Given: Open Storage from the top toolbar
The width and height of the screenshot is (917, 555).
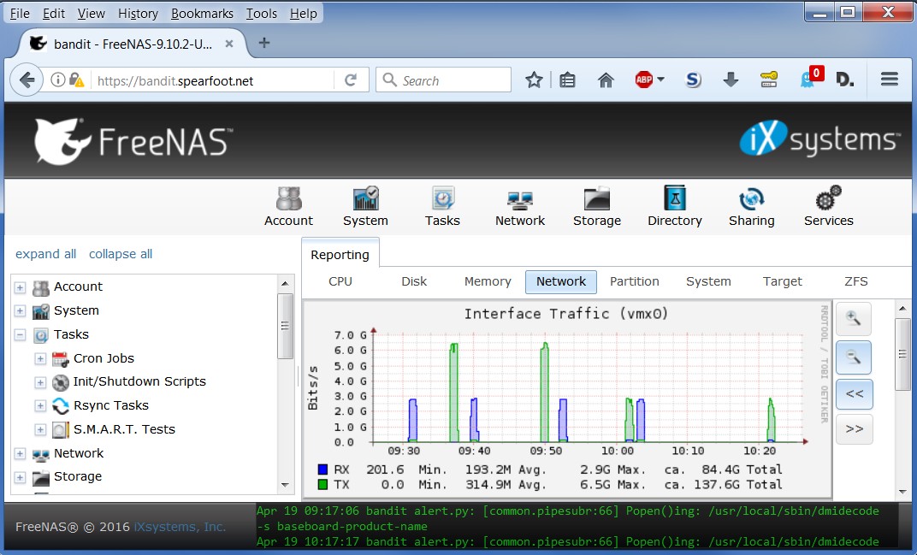Looking at the screenshot, I should pyautogui.click(x=596, y=199).
